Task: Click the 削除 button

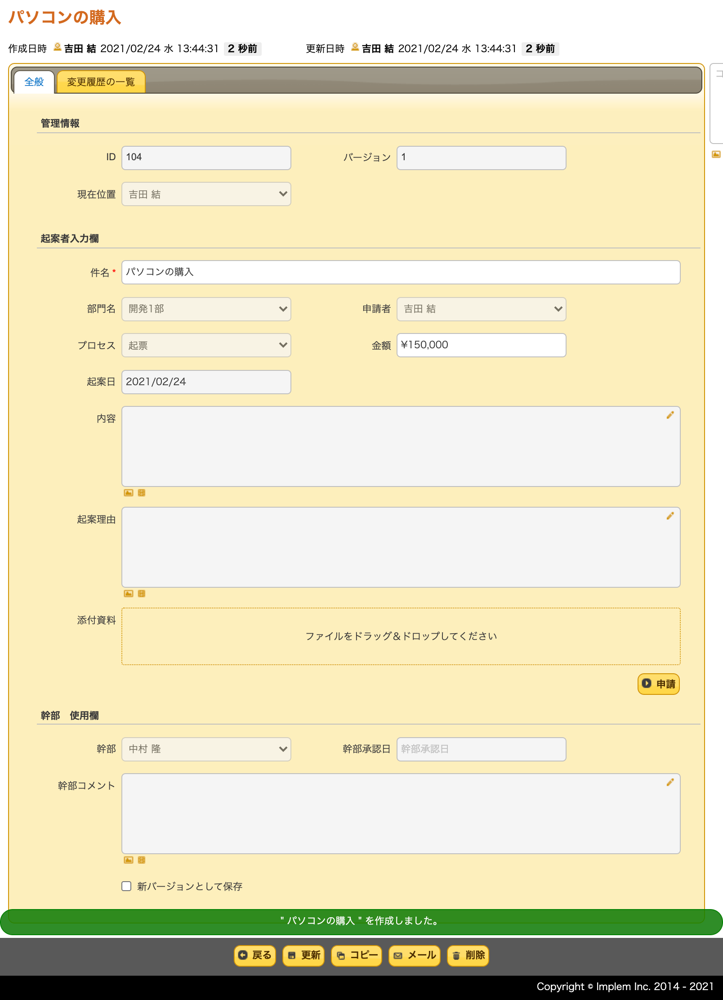Action: click(468, 955)
